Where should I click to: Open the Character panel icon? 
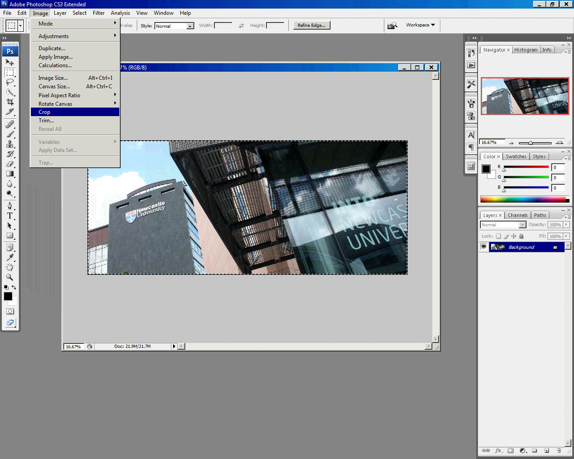(x=471, y=135)
